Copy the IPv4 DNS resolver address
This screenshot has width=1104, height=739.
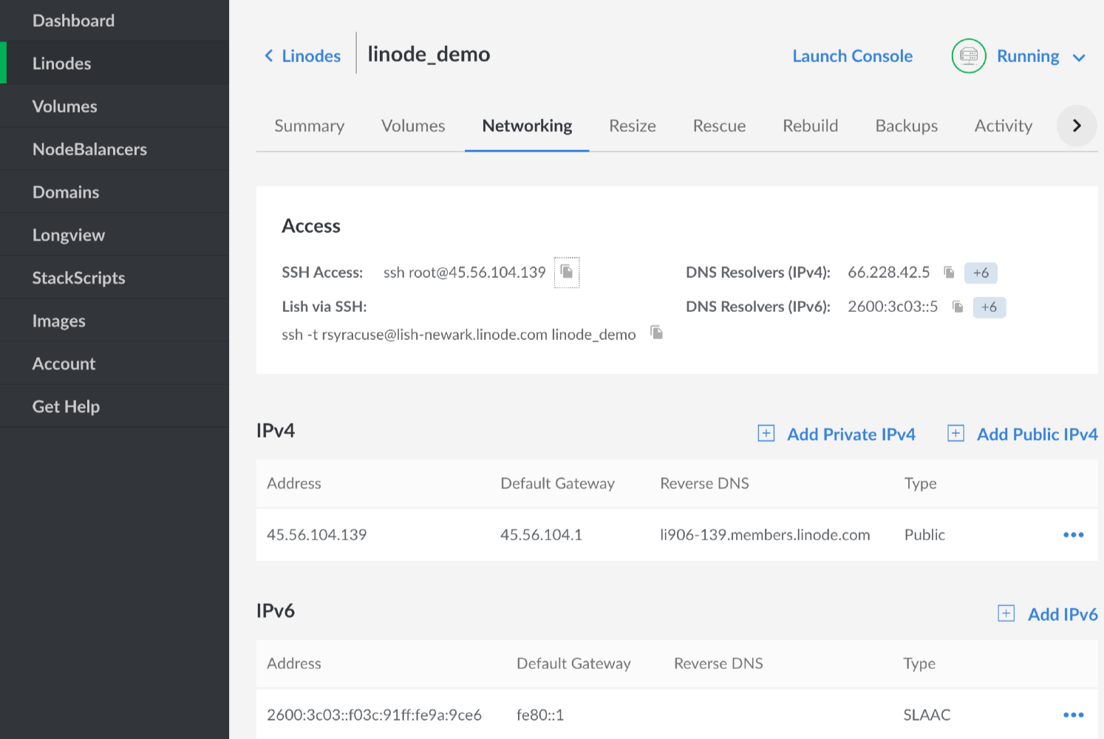[x=949, y=273]
